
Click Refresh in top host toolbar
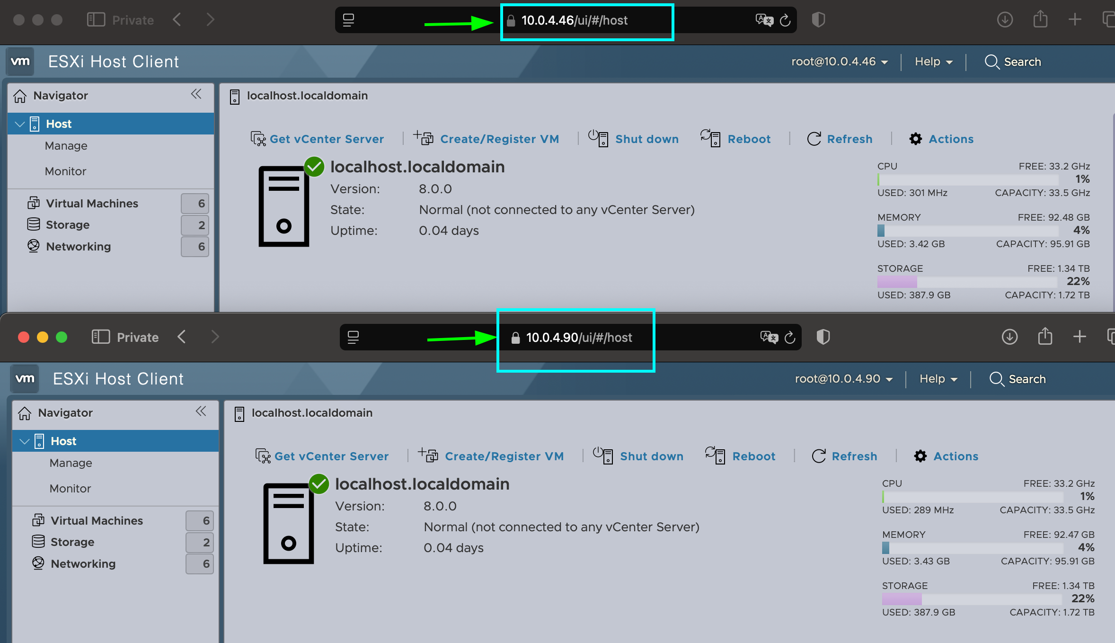click(x=849, y=139)
